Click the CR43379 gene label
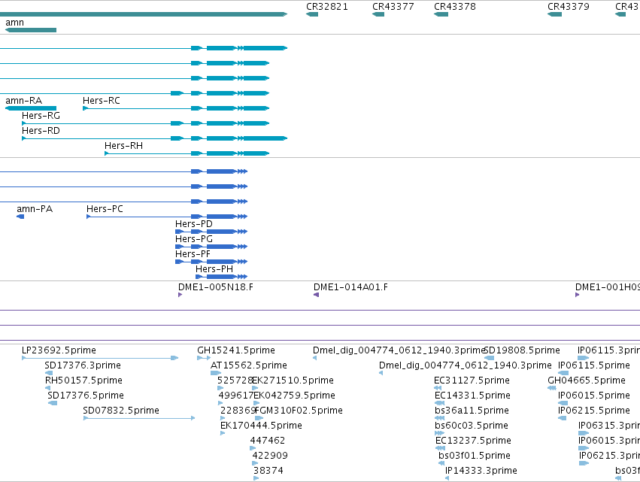Image resolution: width=640 pixels, height=482 pixels. point(568,7)
